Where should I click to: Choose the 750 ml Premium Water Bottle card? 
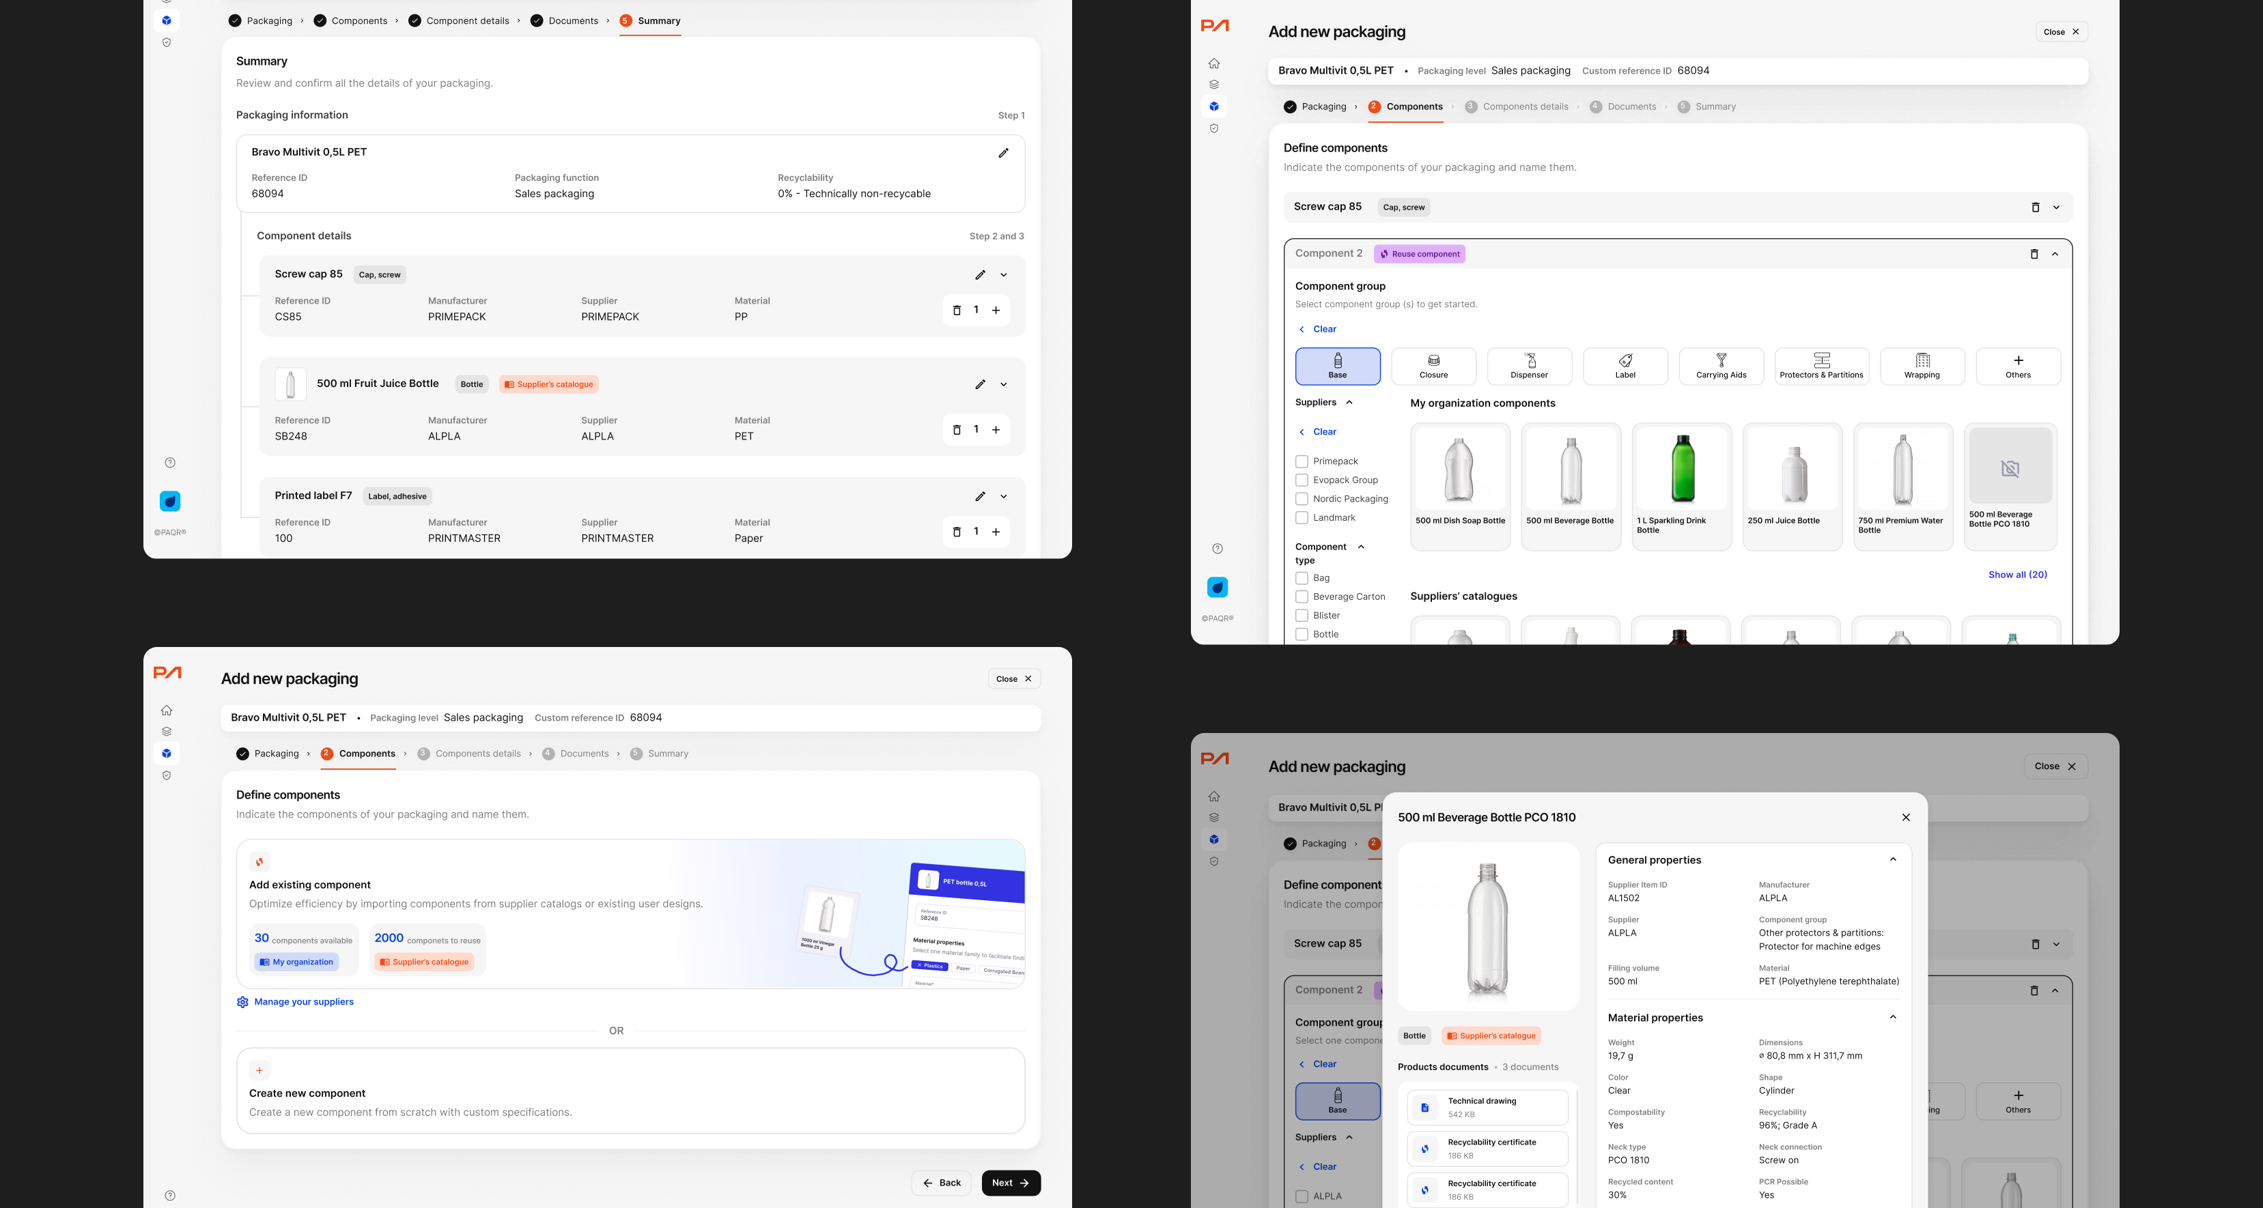(1903, 487)
